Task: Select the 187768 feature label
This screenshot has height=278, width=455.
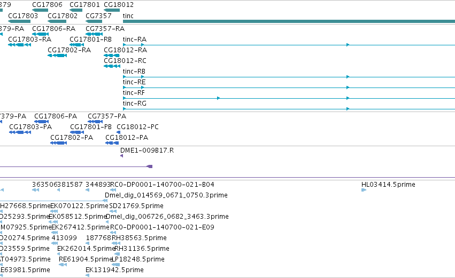Action: pos(98,239)
